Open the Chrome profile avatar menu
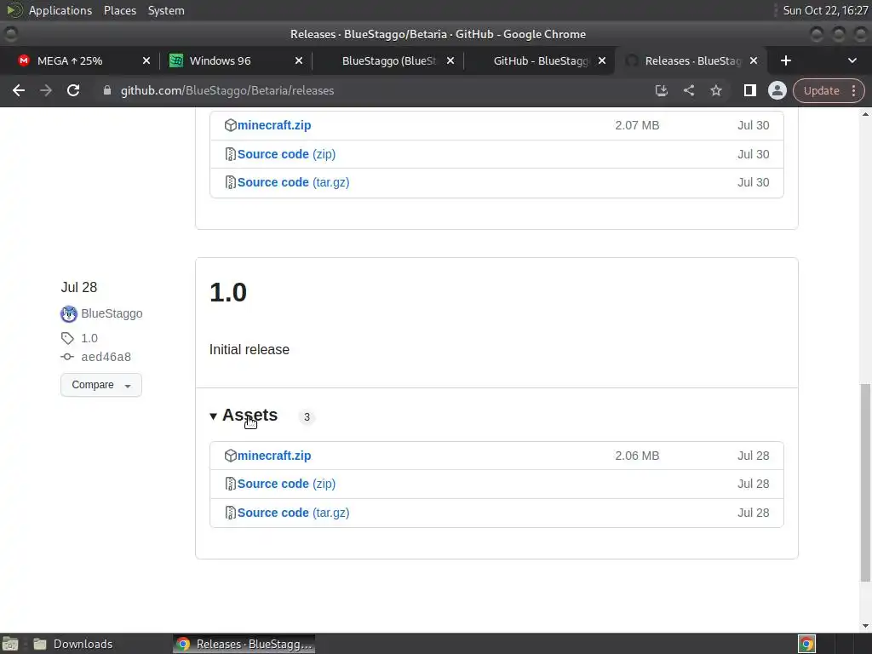The image size is (872, 654). click(x=777, y=90)
